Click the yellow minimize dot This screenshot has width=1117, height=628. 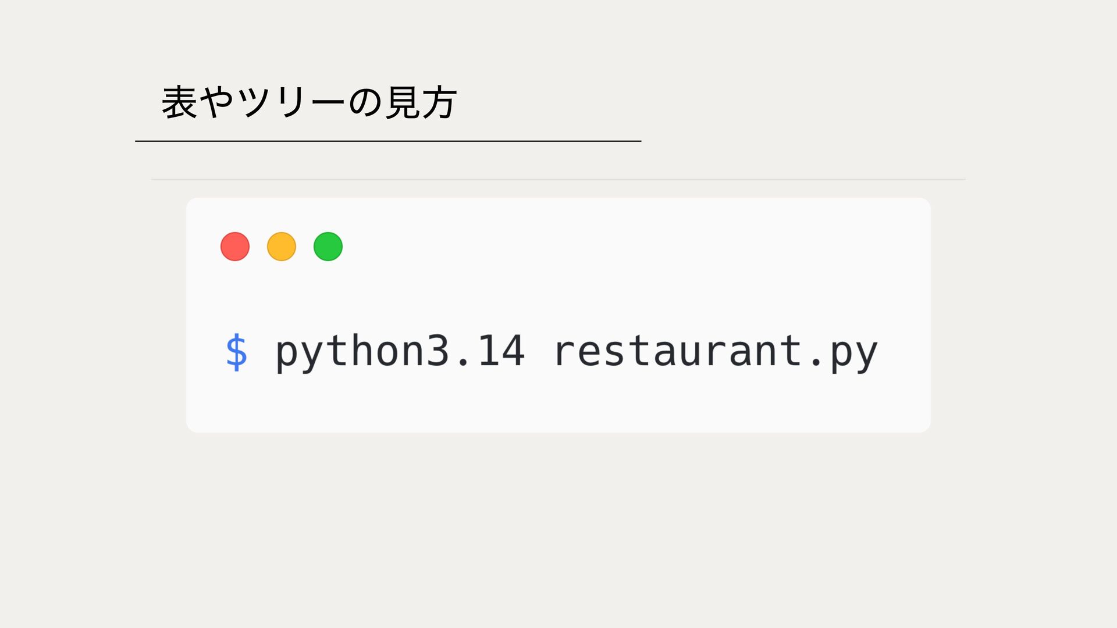[282, 247]
